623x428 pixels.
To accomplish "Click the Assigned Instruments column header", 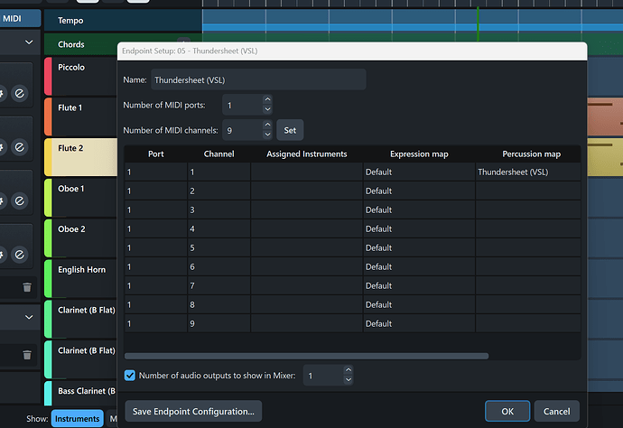I will [x=307, y=154].
